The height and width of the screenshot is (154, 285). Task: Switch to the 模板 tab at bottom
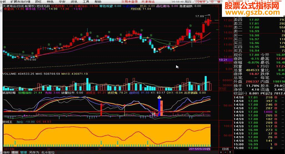[x=15, y=152]
